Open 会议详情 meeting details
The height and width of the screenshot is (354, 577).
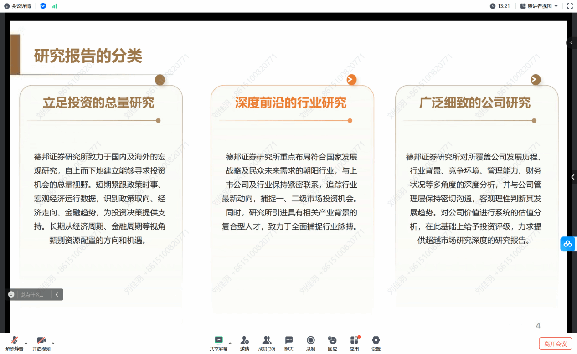(x=17, y=6)
